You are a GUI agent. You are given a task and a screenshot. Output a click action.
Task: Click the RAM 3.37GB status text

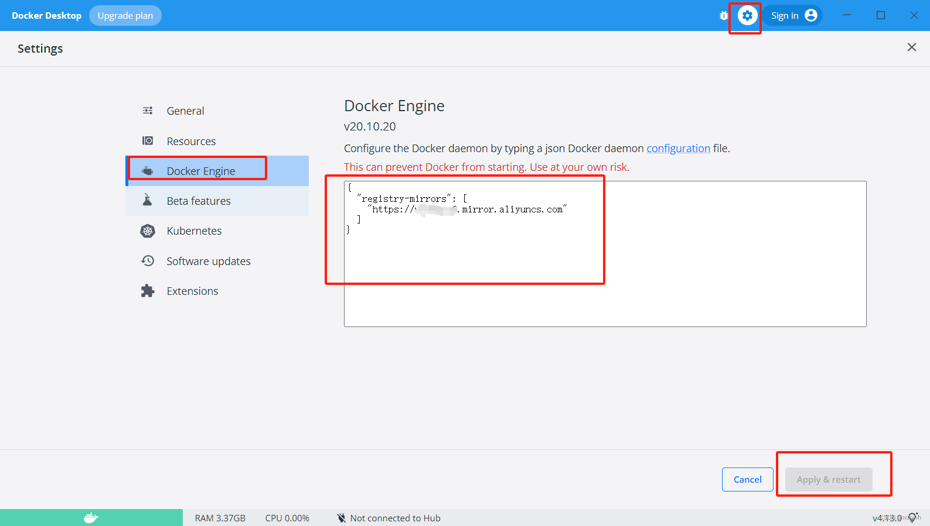click(220, 518)
